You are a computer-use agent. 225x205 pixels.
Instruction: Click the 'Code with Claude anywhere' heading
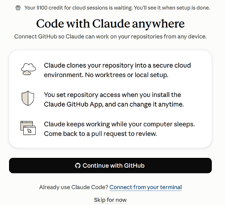[x=110, y=24]
